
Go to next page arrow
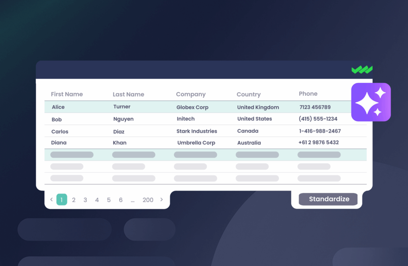click(162, 199)
